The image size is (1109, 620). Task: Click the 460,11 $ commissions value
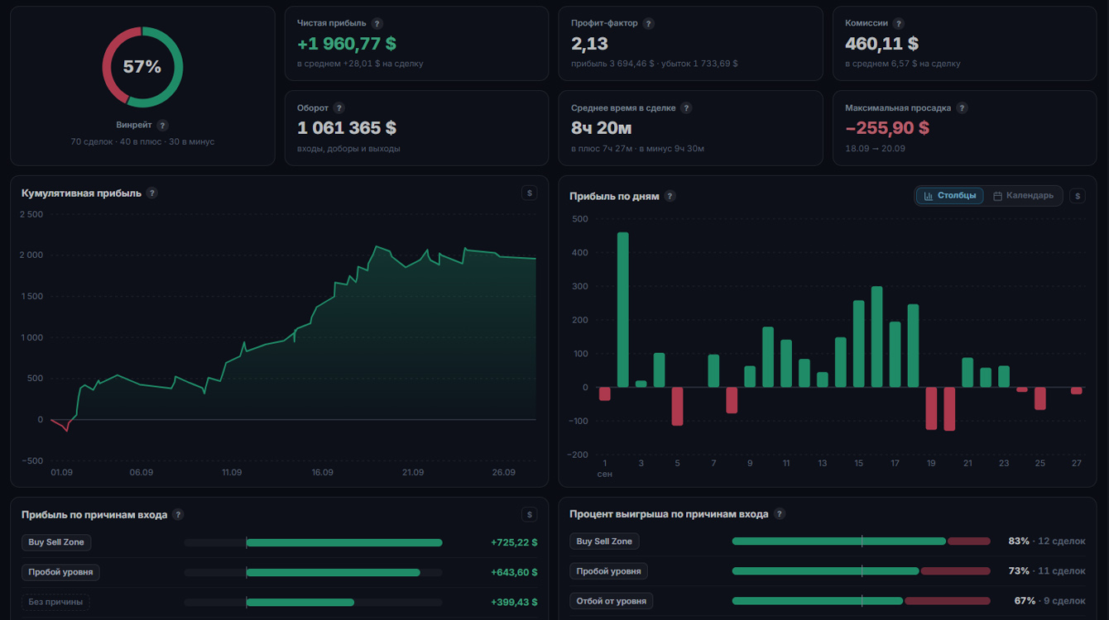(881, 44)
